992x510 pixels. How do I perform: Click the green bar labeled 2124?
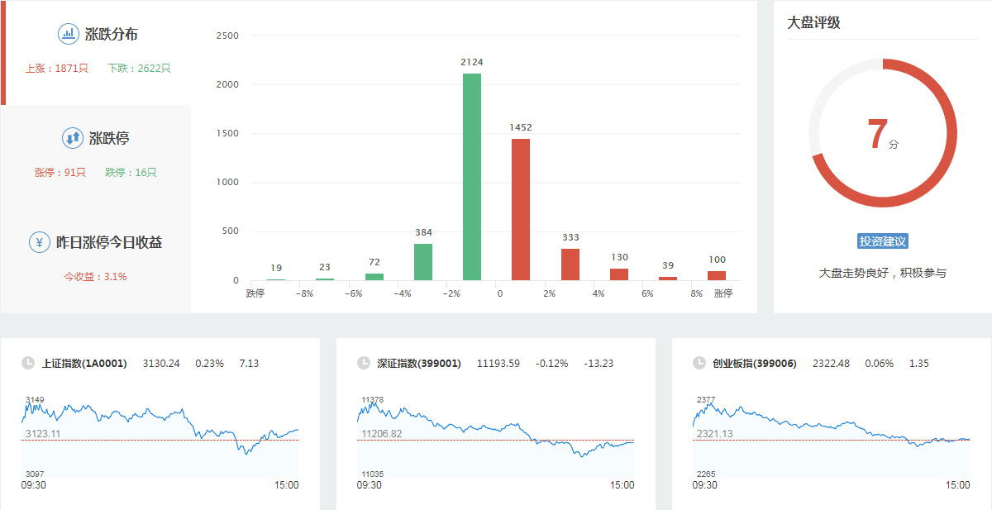pyautogui.click(x=471, y=177)
